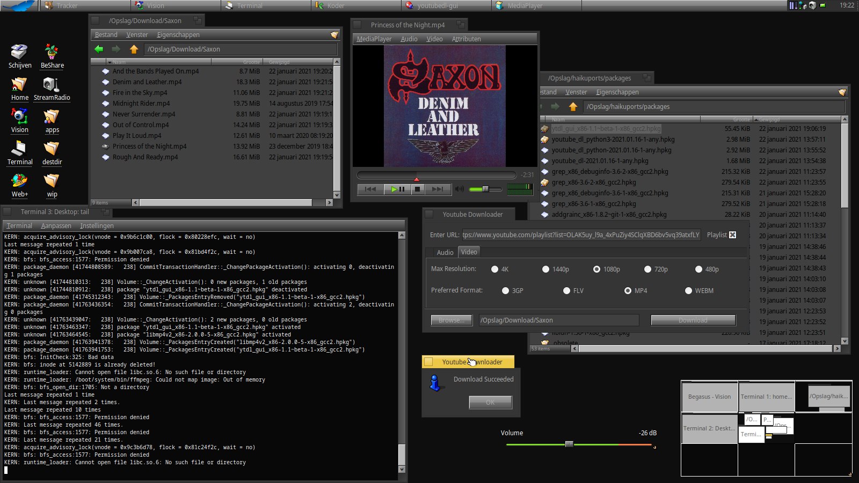Skip to previous track in MediaPlayer

[370, 189]
